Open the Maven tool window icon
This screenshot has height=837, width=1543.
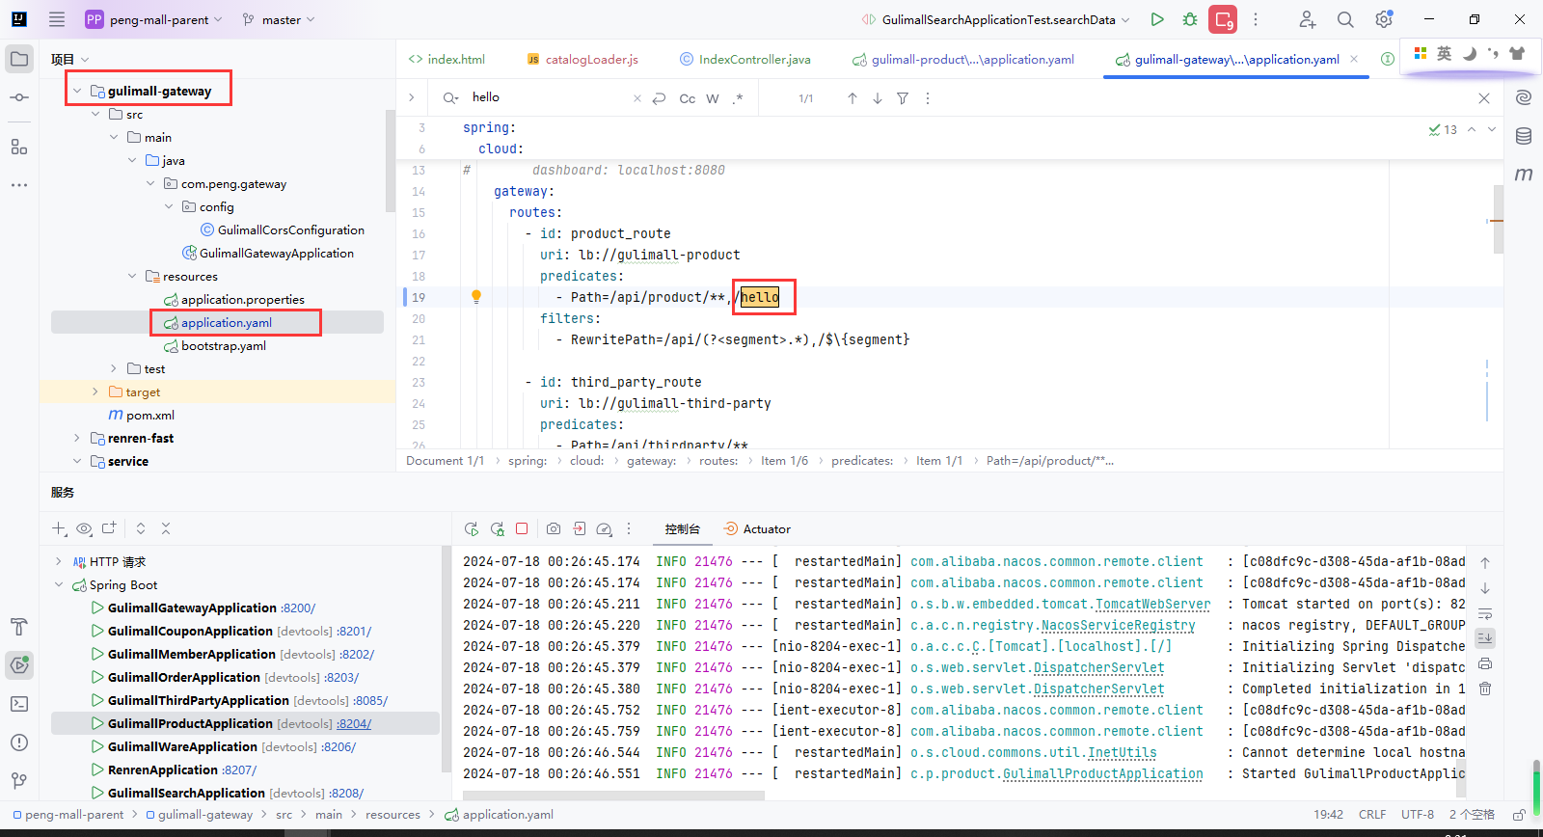click(1524, 175)
